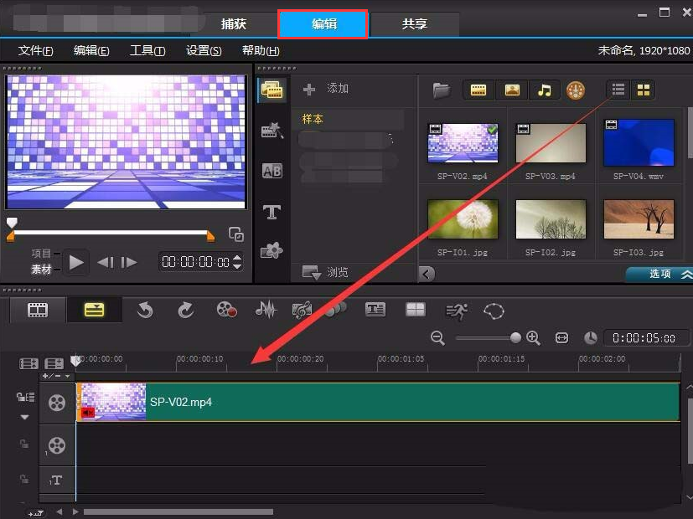
Task: Click the preview timecode field
Action: tap(195, 262)
